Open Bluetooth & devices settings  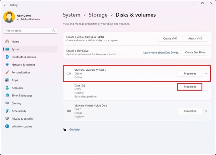24,57
